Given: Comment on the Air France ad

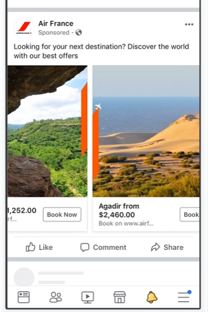Looking at the screenshot, I should pyautogui.click(x=103, y=247).
